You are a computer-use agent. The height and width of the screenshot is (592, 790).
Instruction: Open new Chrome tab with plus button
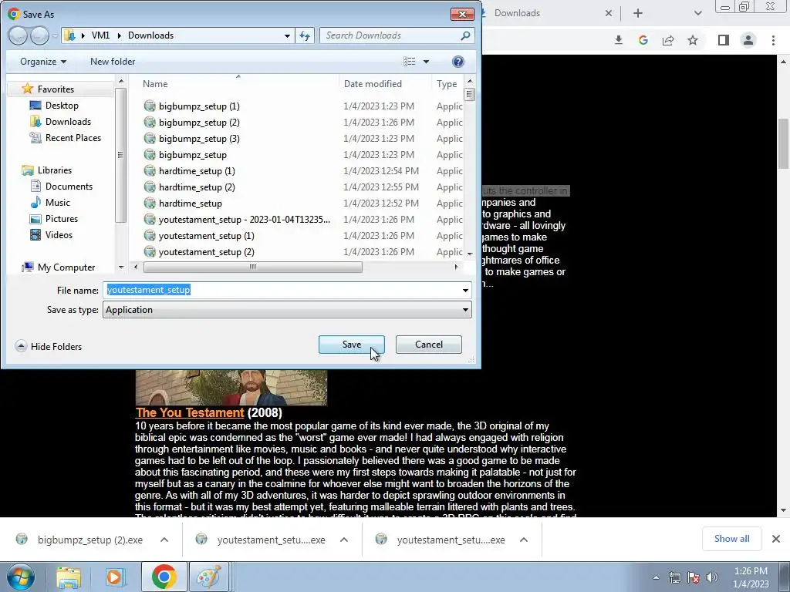click(638, 13)
